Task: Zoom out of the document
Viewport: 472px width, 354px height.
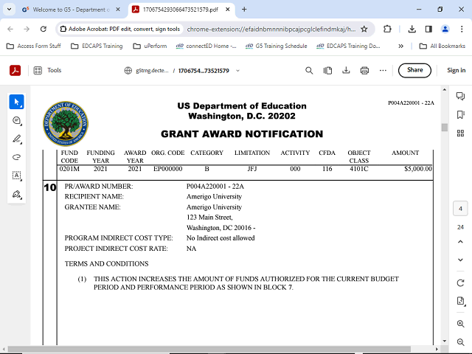Action: point(460,341)
